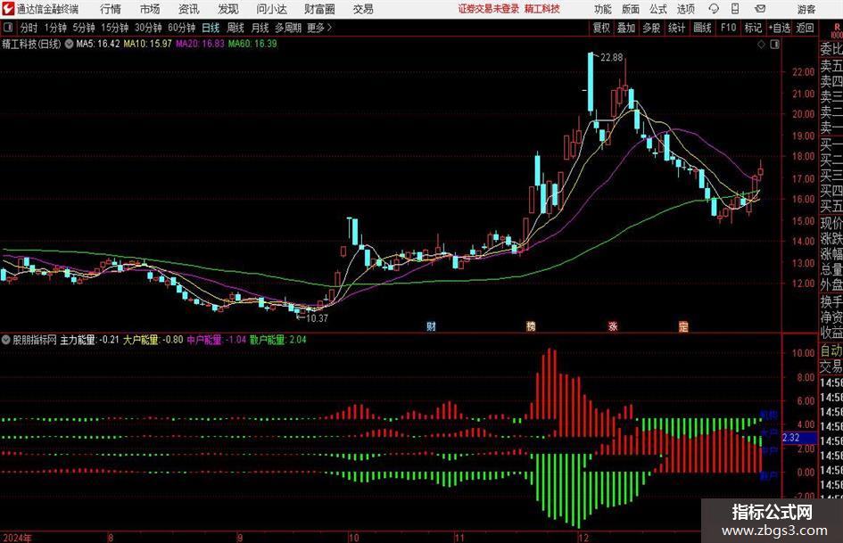Click the 证券交易未登录 login link
843x543 pixels.
point(488,9)
